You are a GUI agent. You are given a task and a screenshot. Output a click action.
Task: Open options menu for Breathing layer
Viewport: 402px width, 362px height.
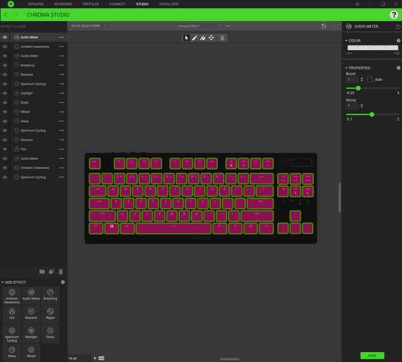(x=62, y=65)
